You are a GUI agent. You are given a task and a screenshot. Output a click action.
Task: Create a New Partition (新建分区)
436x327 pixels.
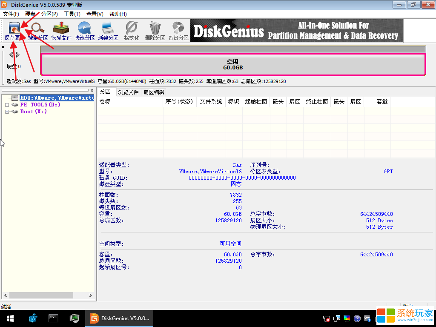[108, 31]
